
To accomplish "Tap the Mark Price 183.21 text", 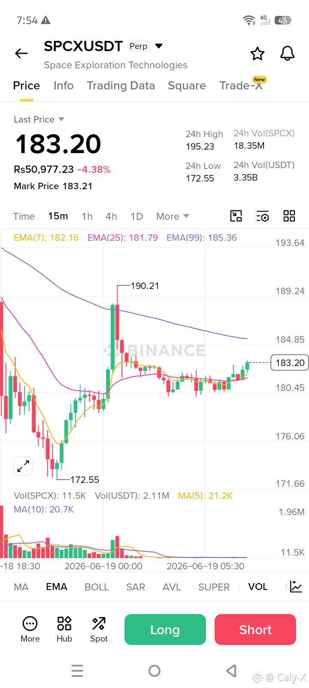I will click(x=53, y=186).
